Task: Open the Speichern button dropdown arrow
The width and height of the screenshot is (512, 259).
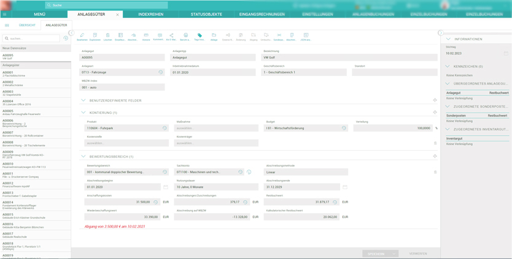Action: click(x=394, y=253)
